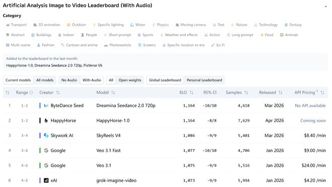The width and height of the screenshot is (332, 187).
Task: Filter by Transport category
Action: coord(16,25)
